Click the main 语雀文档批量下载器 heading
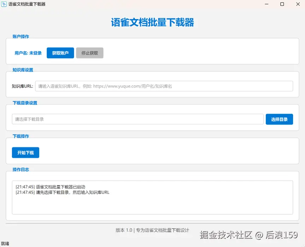Viewport: 305px width, 247px height. tap(152, 22)
